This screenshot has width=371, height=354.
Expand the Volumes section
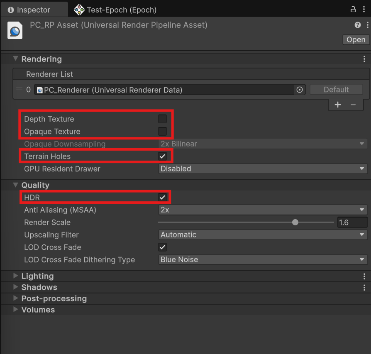(16, 309)
